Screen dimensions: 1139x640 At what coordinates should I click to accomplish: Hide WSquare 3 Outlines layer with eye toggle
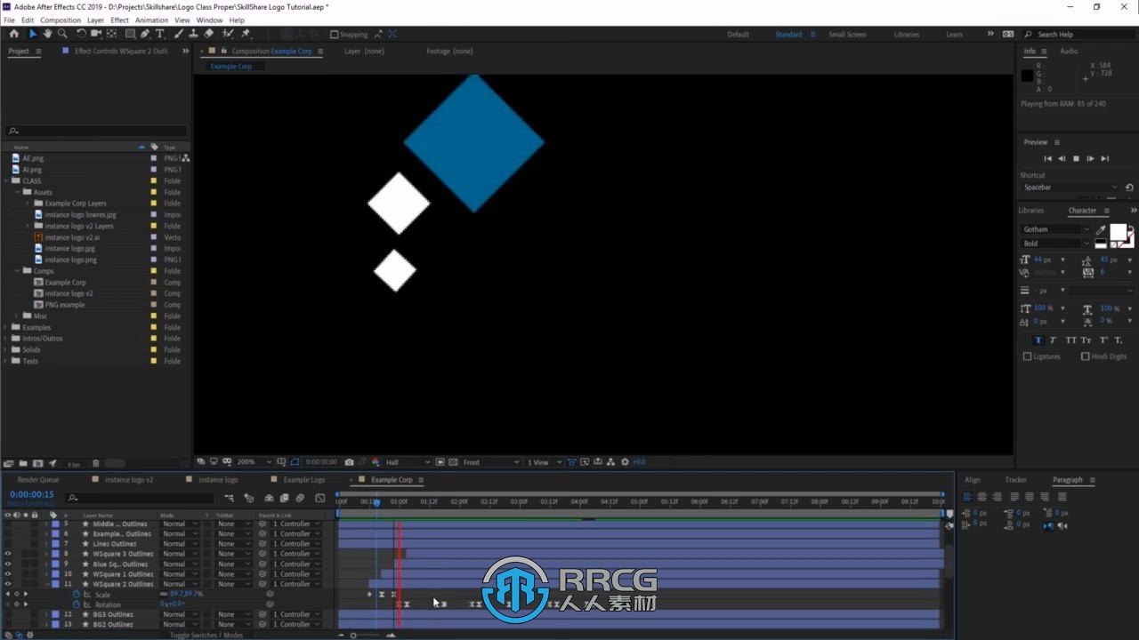8,554
